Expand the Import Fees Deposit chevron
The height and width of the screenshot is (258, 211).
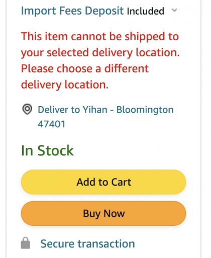pyautogui.click(x=174, y=10)
